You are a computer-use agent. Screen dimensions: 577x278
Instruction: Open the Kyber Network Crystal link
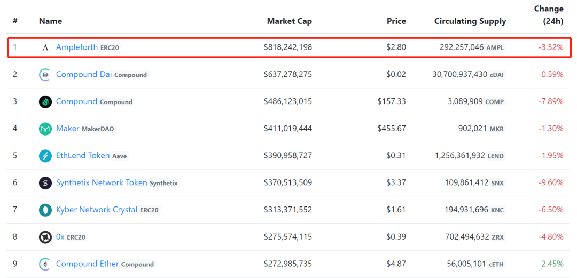[x=97, y=210]
